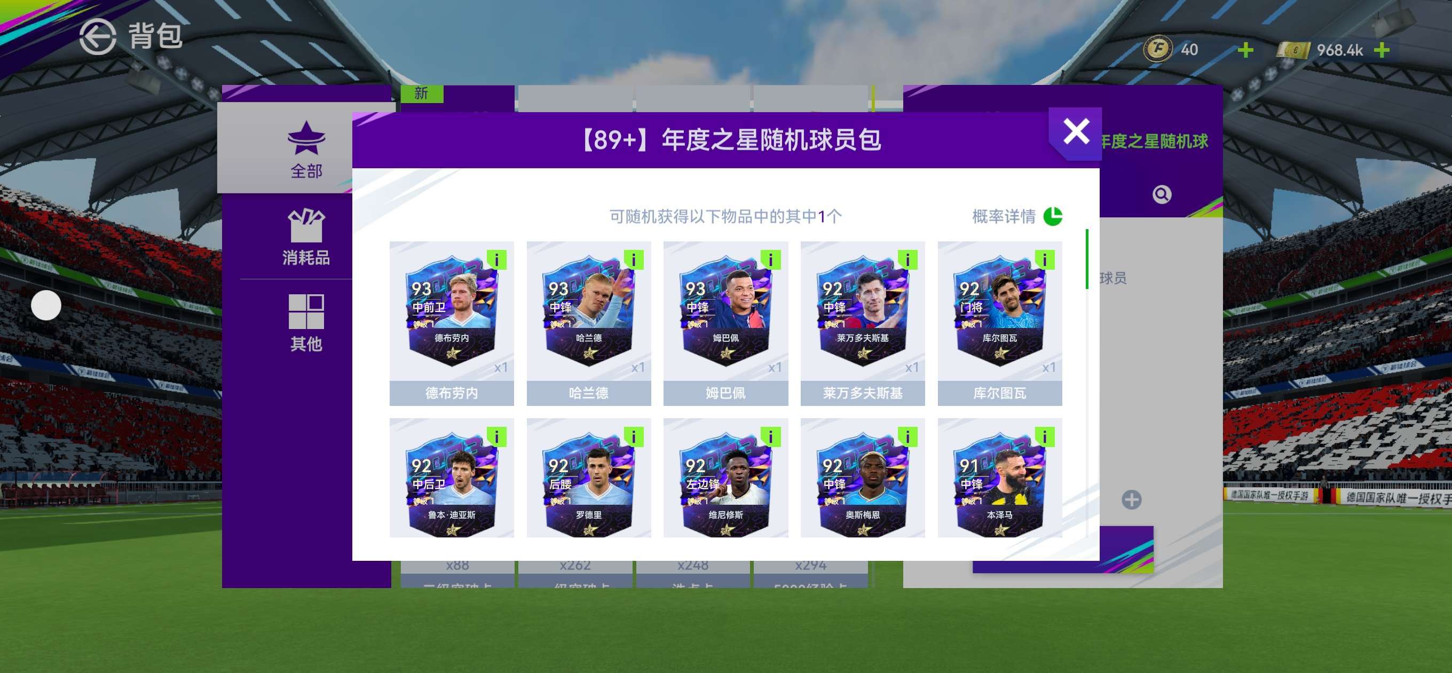Tap the info icon on 库尔图瓦 card
Image resolution: width=1452 pixels, height=673 pixels.
[1045, 260]
